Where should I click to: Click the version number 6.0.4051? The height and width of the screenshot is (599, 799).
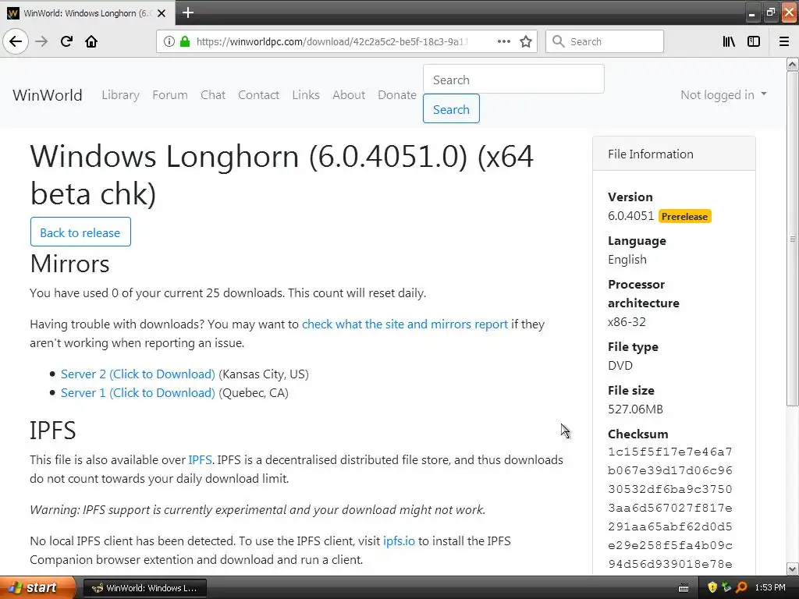pos(630,215)
